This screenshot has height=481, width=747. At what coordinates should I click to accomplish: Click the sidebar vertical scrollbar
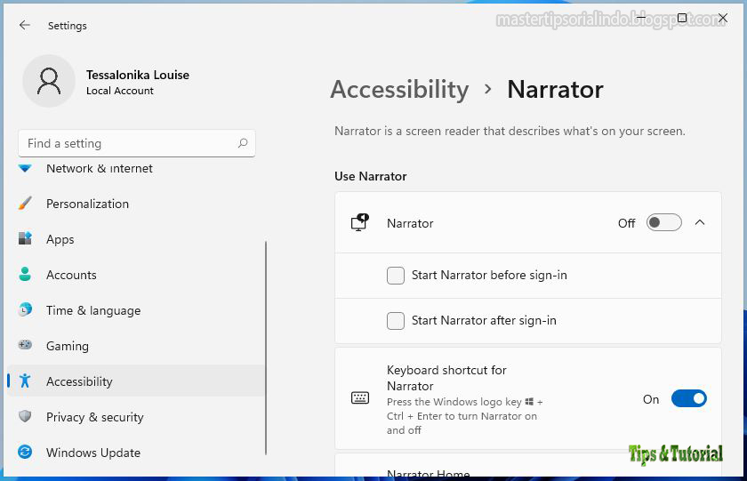click(266, 347)
